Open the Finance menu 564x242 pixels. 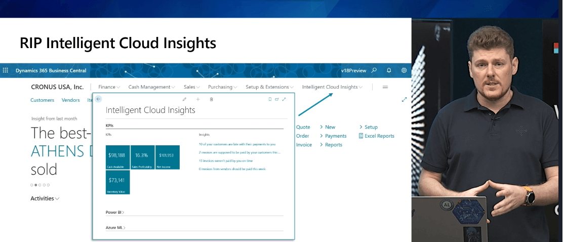(109, 87)
